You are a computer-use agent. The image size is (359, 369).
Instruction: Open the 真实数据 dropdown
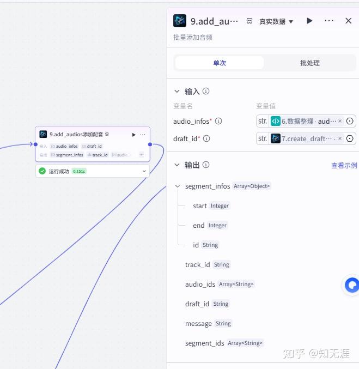[x=276, y=22]
